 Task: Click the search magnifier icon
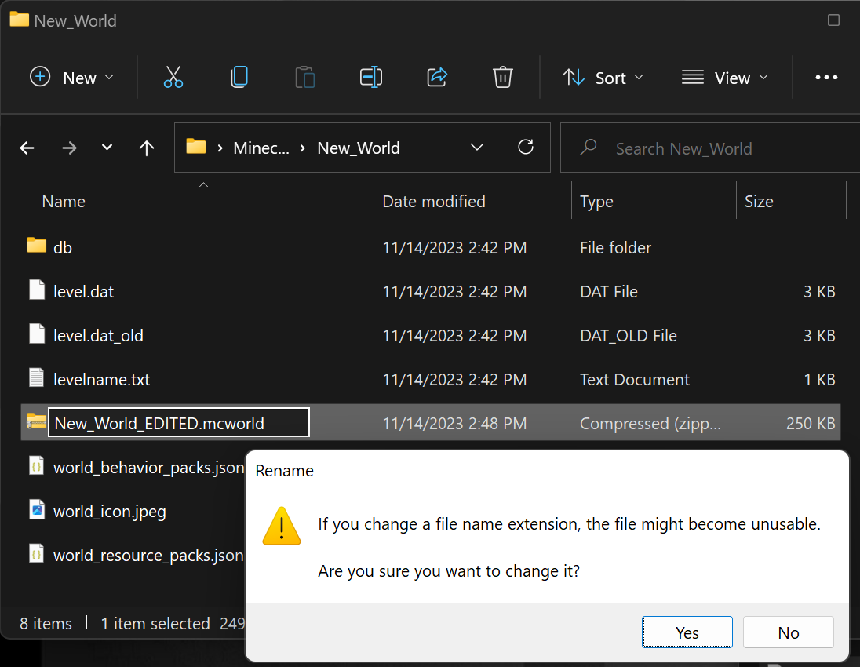click(x=588, y=147)
